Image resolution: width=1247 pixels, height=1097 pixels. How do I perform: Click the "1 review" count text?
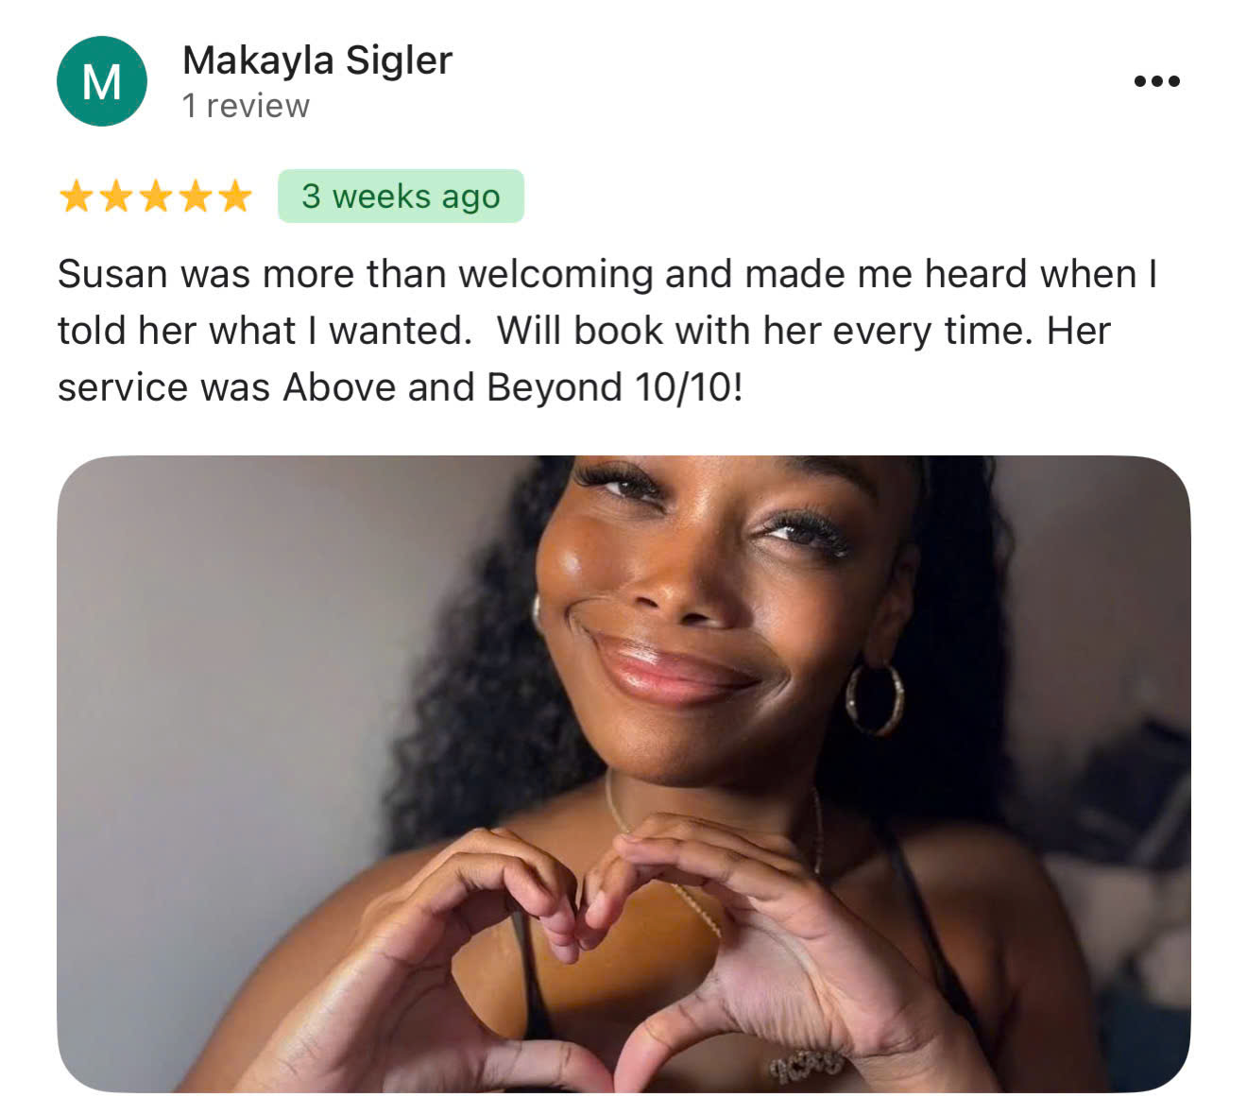[x=246, y=106]
